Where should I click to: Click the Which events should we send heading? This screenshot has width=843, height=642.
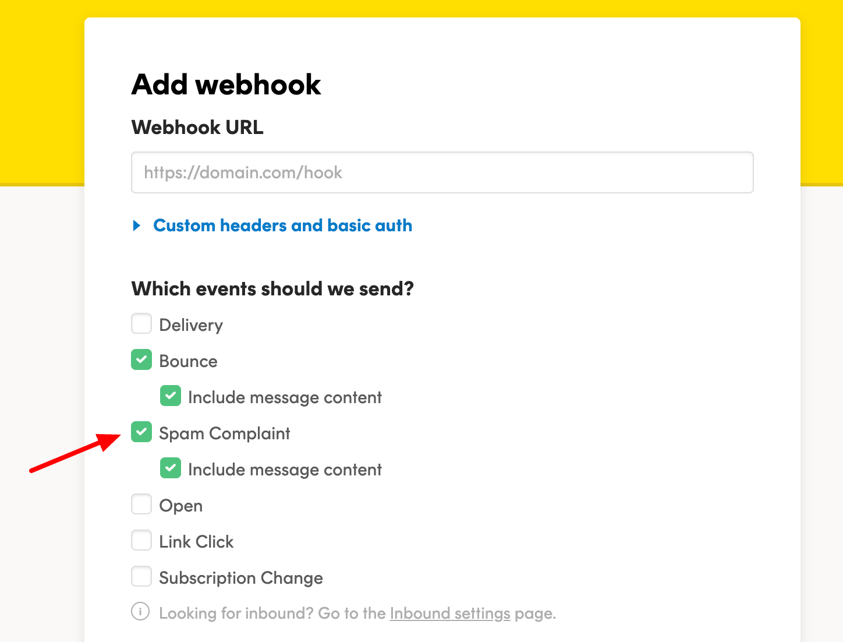click(x=272, y=289)
